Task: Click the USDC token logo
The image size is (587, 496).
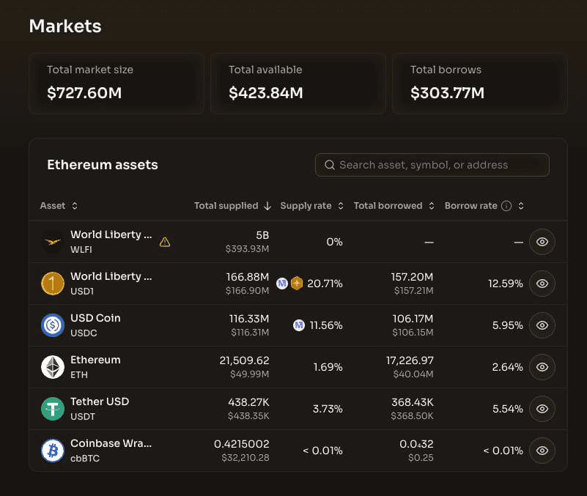Action: click(53, 325)
